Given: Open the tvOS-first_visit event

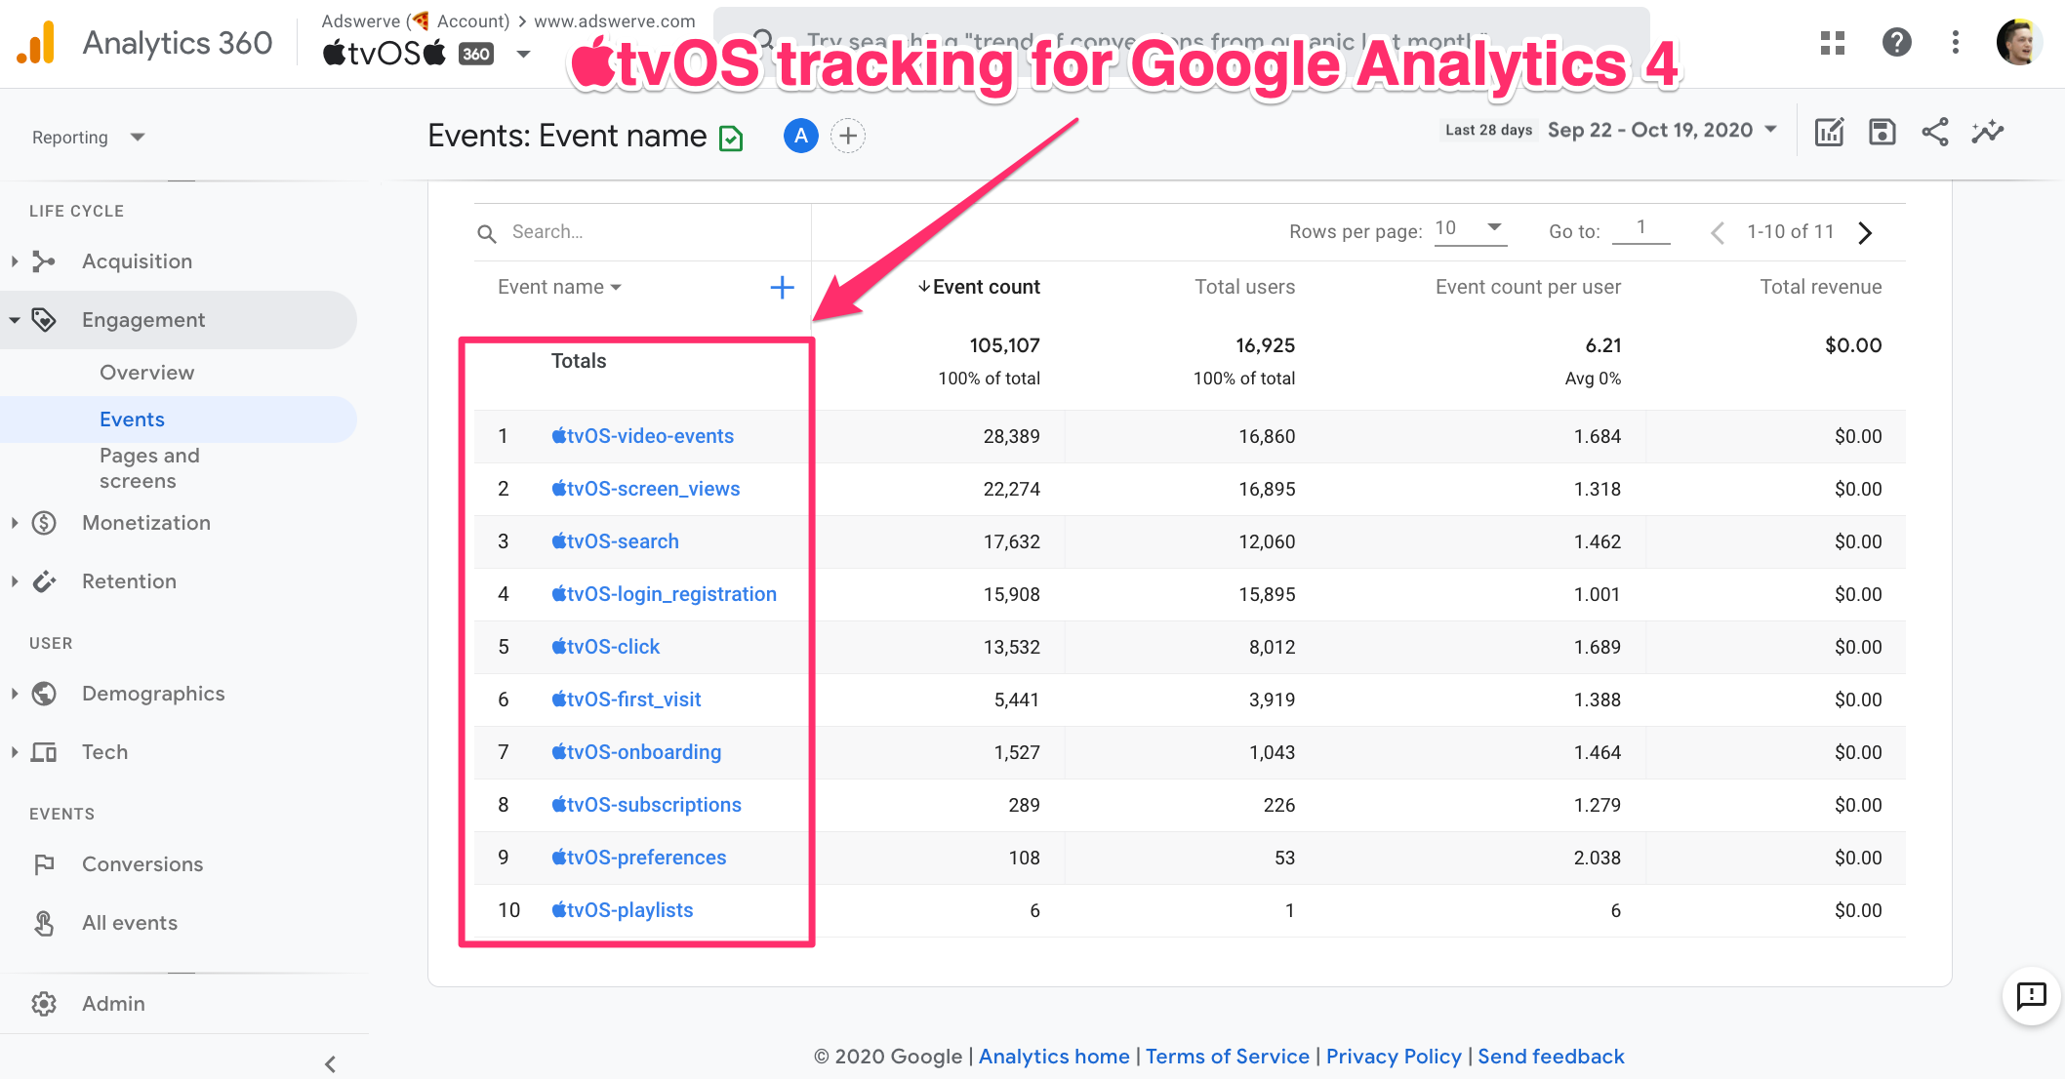Looking at the screenshot, I should tap(626, 699).
